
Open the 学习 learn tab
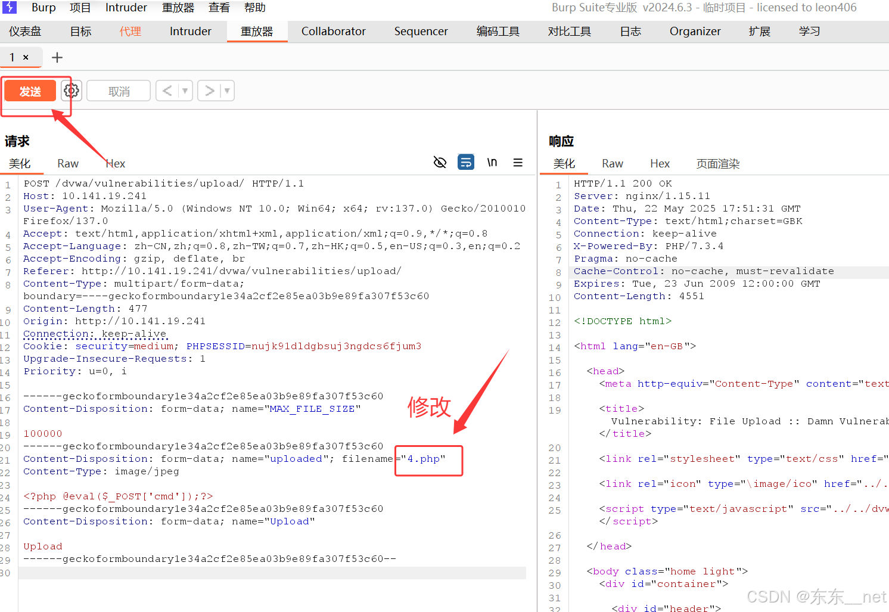tap(810, 32)
